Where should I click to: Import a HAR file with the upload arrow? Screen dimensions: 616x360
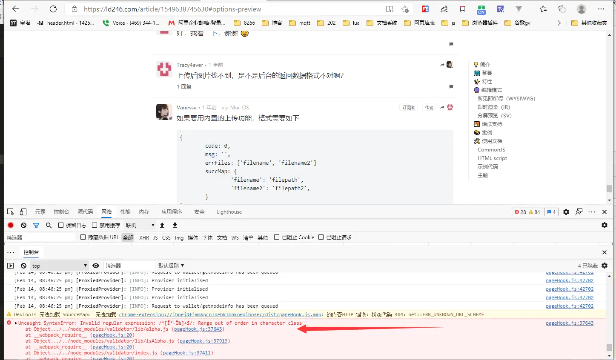pos(162,225)
